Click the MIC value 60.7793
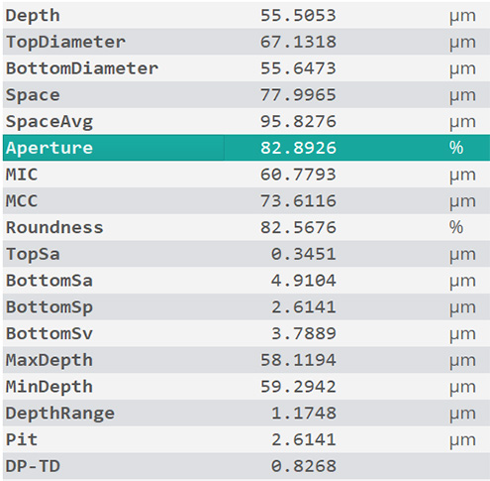The image size is (490, 481). (298, 175)
